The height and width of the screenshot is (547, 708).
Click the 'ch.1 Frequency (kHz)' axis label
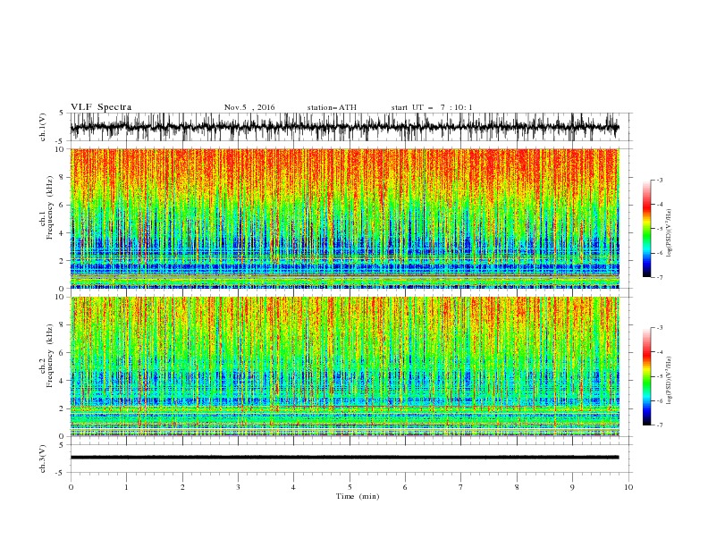[x=46, y=207]
